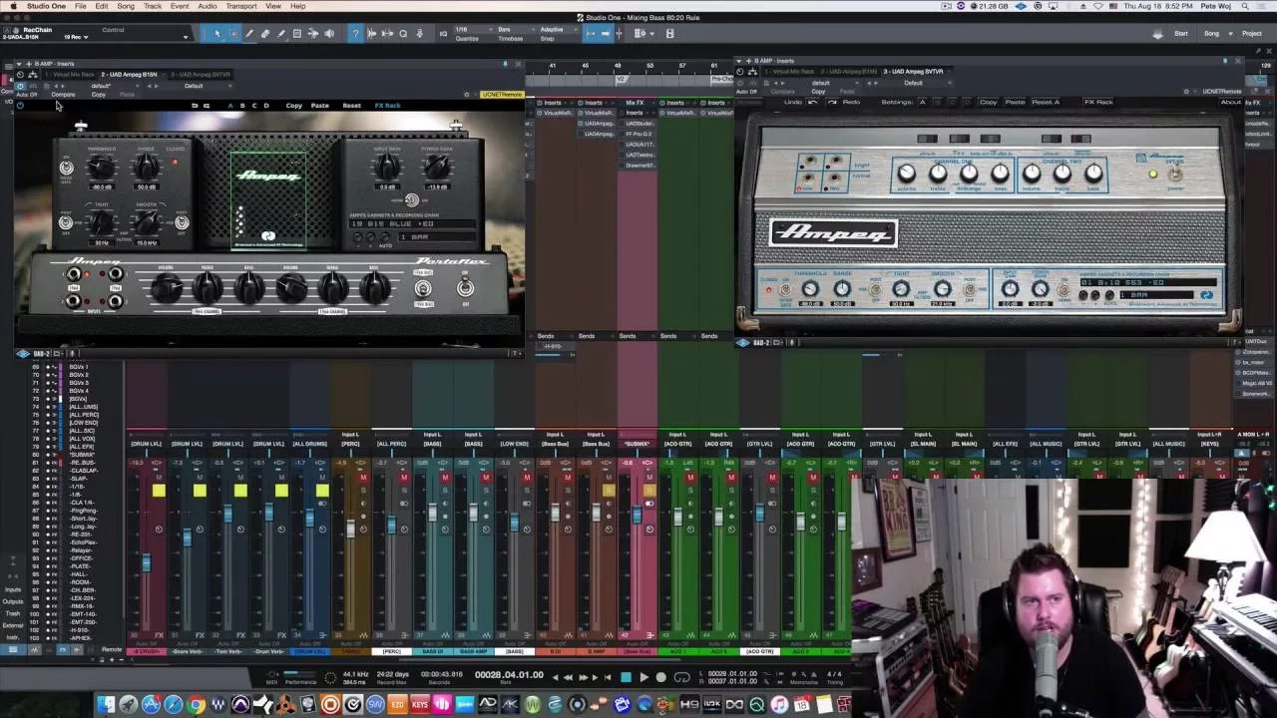Screen dimensions: 1277x718
Task: Mute the PERC channel
Action: (x=404, y=479)
